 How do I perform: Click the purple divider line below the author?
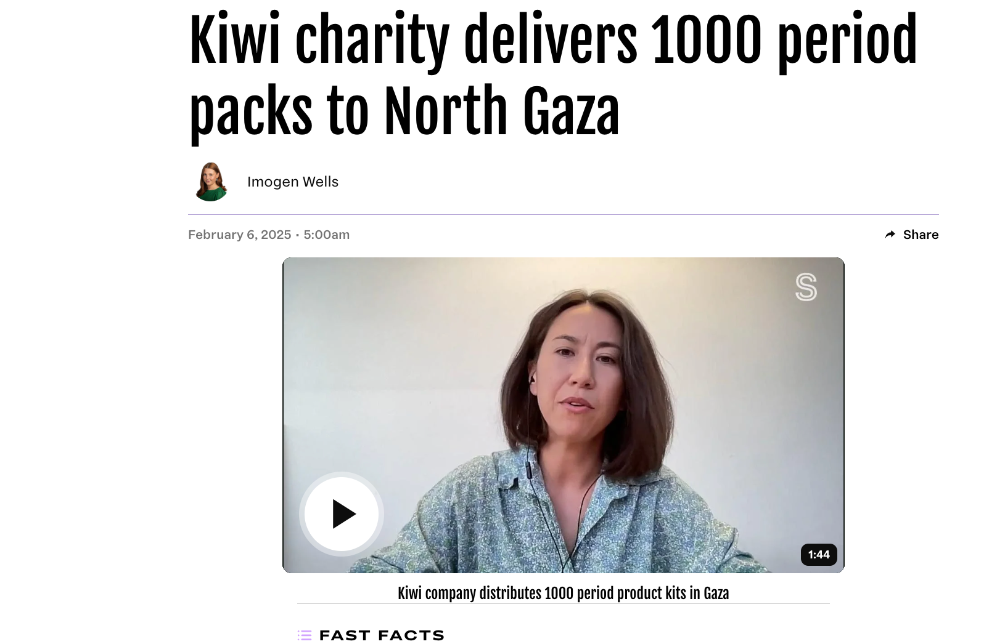(563, 214)
